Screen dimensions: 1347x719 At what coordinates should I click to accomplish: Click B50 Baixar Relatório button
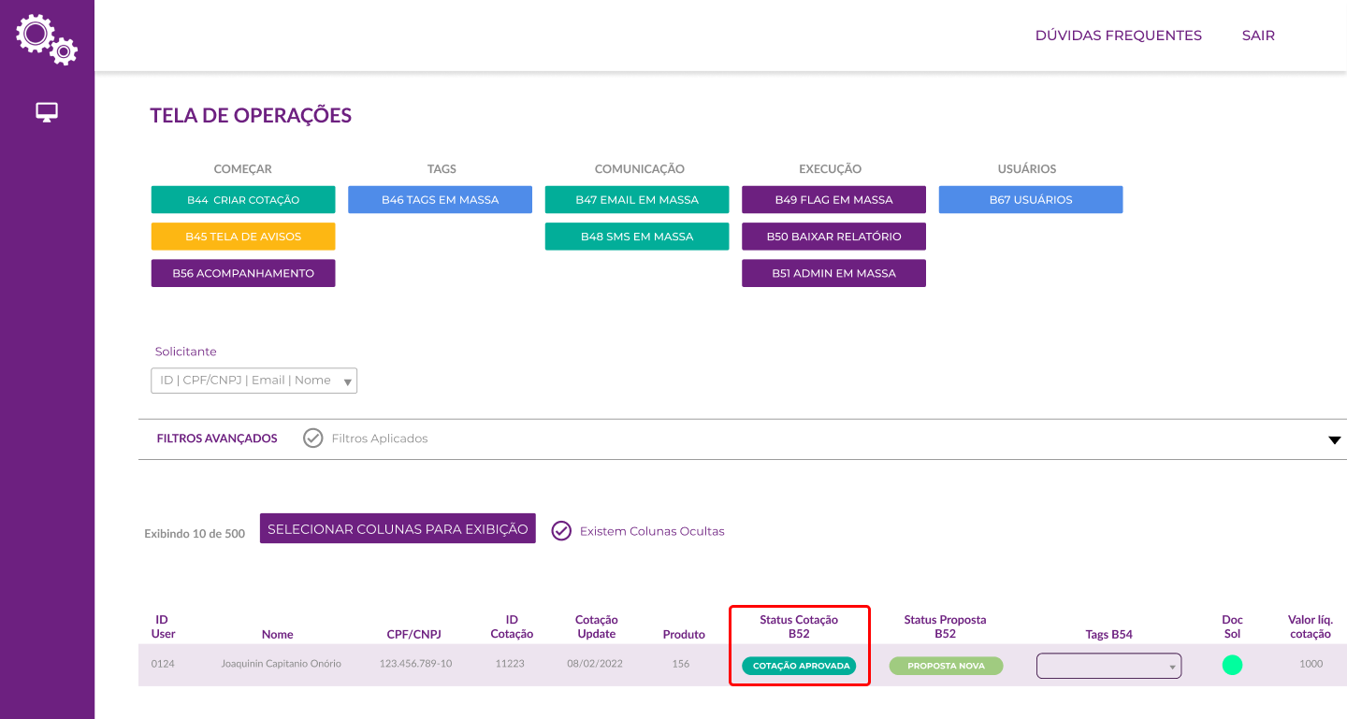[833, 237]
